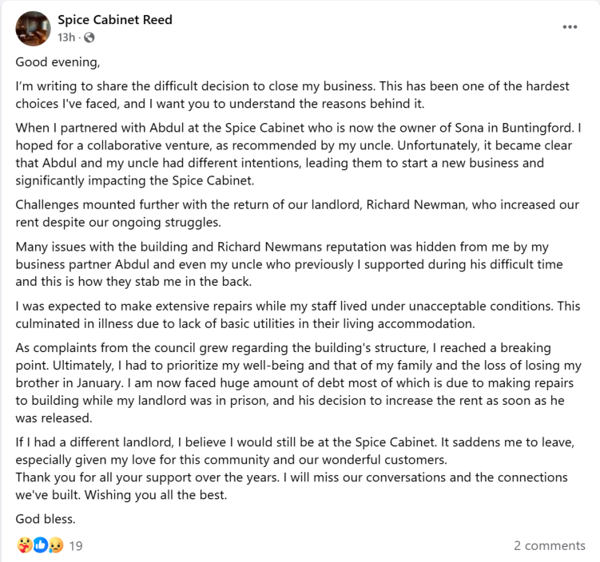Click the 'Thank you for all your support' line
This screenshot has width=600, height=562.
point(292,486)
